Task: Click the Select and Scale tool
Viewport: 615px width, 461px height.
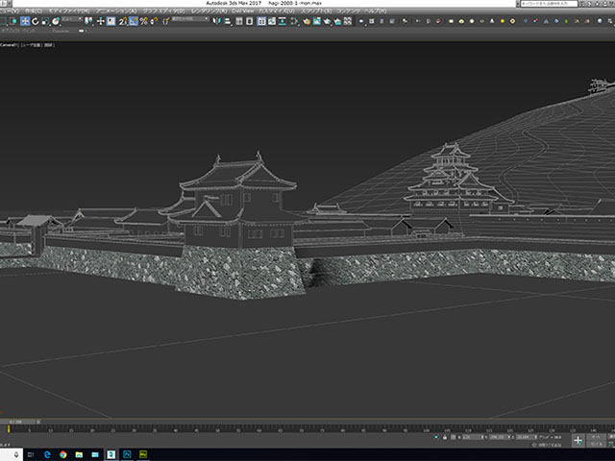Action: (x=43, y=21)
